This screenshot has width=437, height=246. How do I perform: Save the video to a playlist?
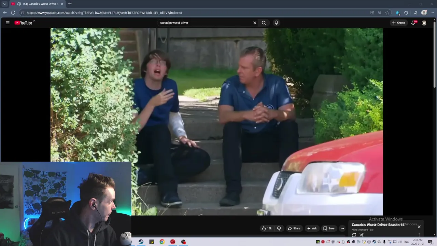tap(329, 228)
